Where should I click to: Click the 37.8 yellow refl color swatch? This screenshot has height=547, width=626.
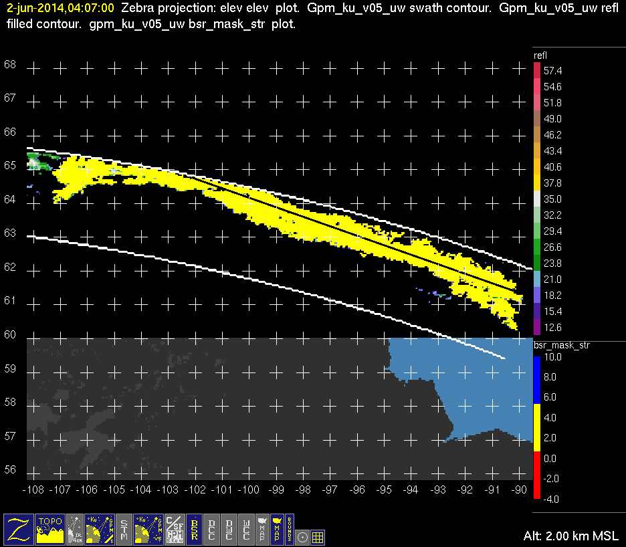point(537,183)
